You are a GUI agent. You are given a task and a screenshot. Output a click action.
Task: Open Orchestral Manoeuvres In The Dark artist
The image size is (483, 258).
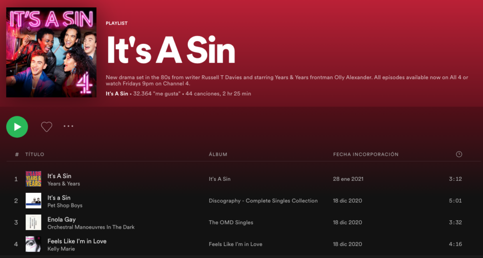pyautogui.click(x=91, y=227)
